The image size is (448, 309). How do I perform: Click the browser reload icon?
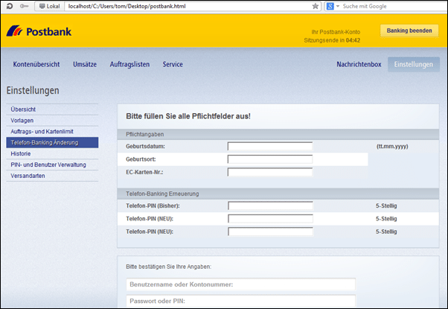pos(10,6)
